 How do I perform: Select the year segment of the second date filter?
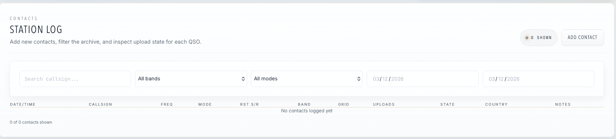pyautogui.click(x=513, y=79)
